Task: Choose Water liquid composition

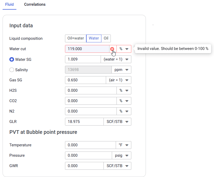Action: coord(94,38)
